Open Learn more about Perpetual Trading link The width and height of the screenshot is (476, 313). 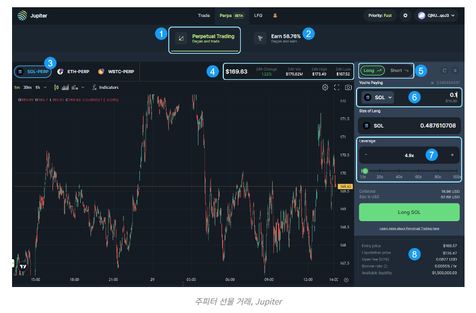point(409,228)
